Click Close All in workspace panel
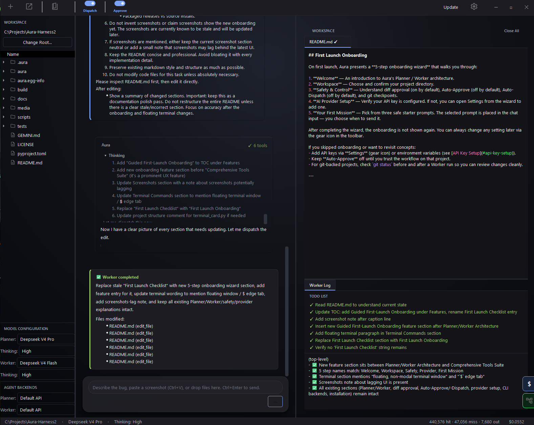The height and width of the screenshot is (425, 534). click(x=511, y=31)
